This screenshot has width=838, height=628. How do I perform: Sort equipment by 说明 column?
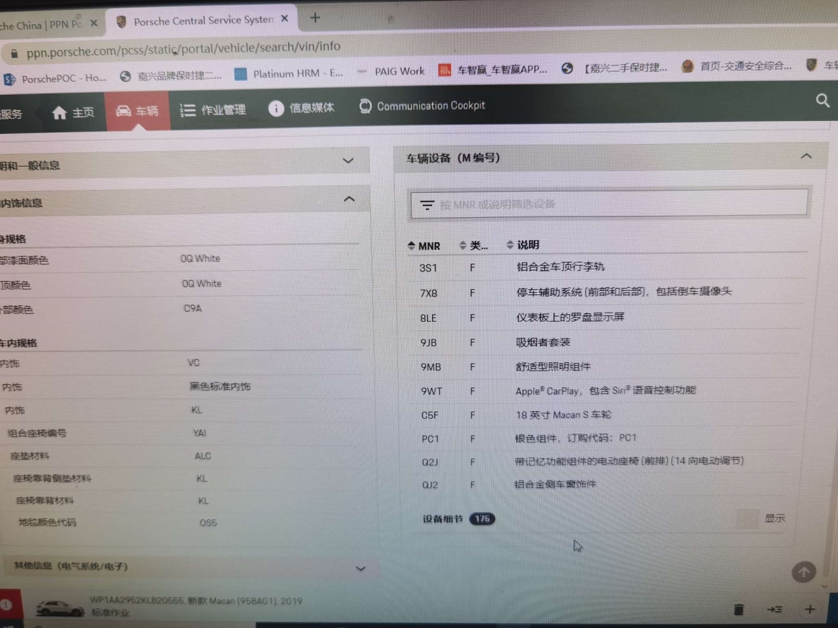(523, 245)
